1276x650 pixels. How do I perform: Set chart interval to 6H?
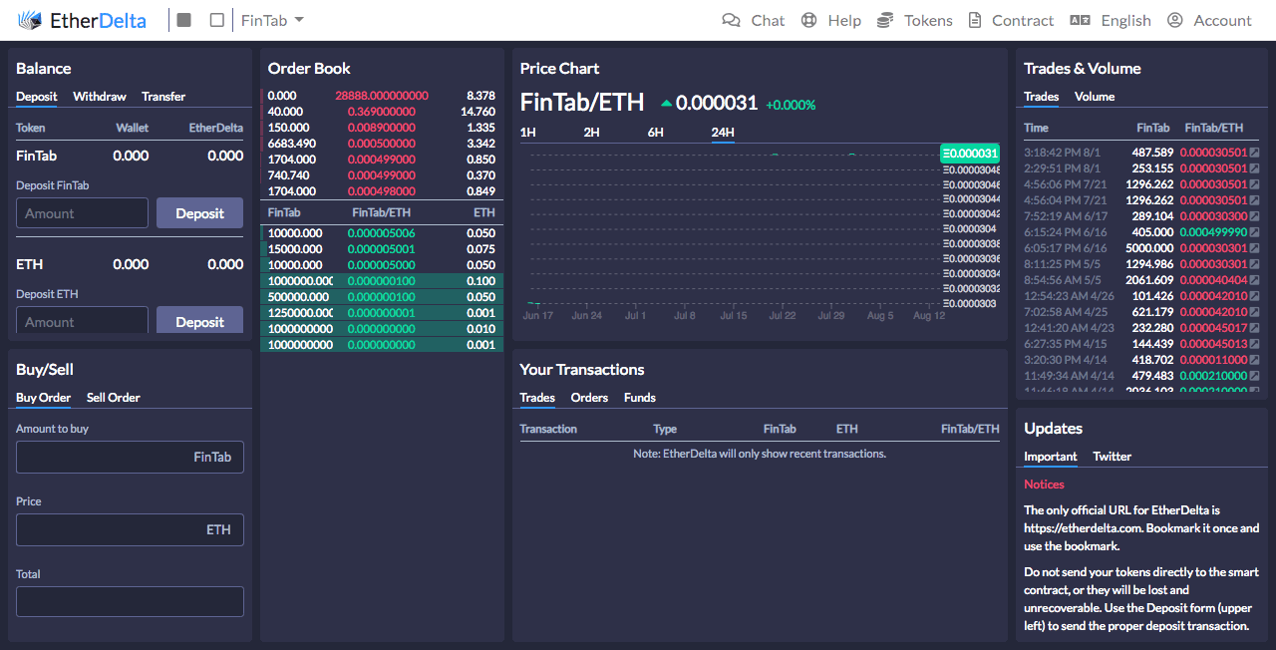coord(656,133)
